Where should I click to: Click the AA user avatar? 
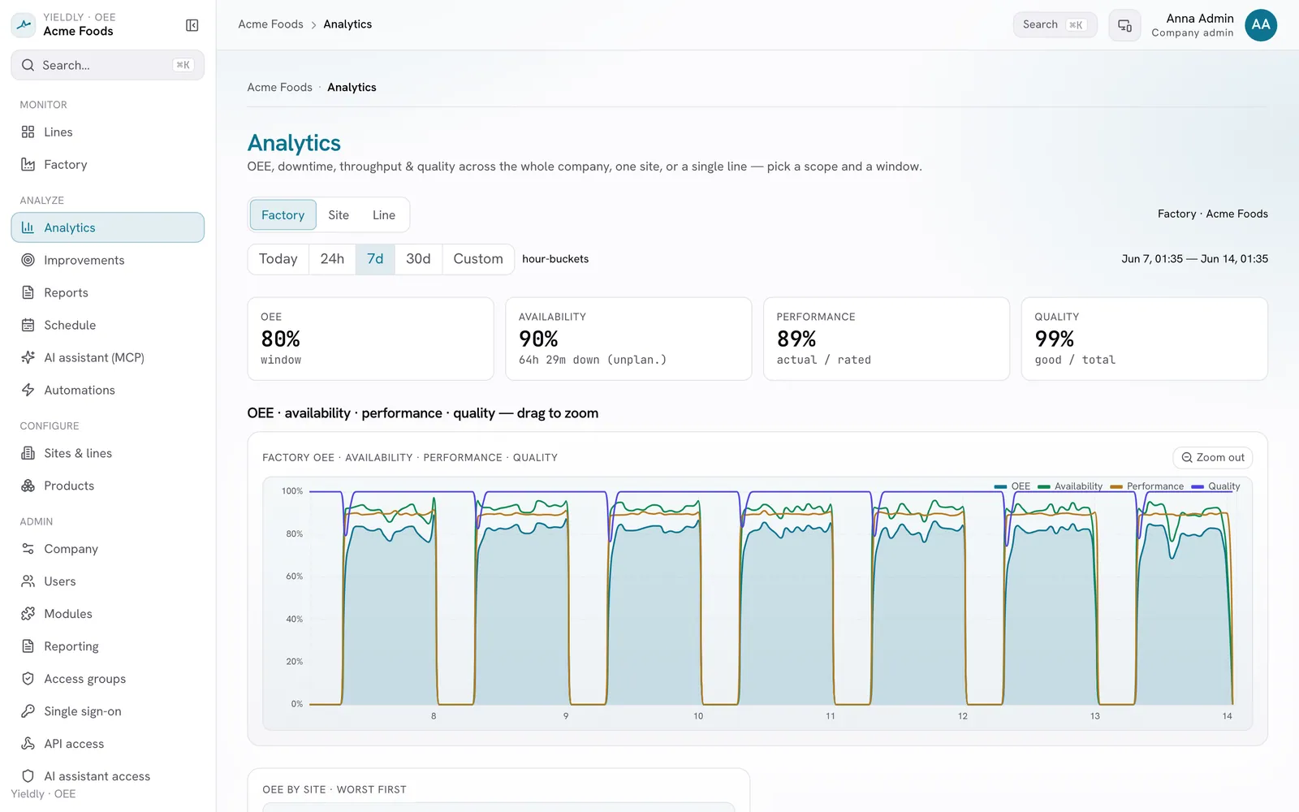tap(1261, 25)
